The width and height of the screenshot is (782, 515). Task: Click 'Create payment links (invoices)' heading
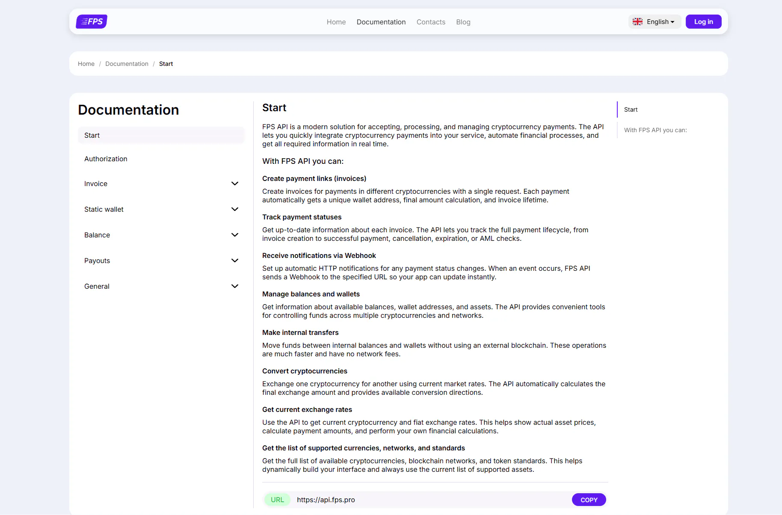[x=314, y=178]
